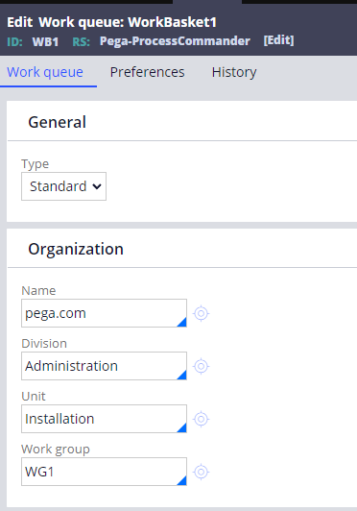Focus the Unit field containing Installation

(104, 419)
